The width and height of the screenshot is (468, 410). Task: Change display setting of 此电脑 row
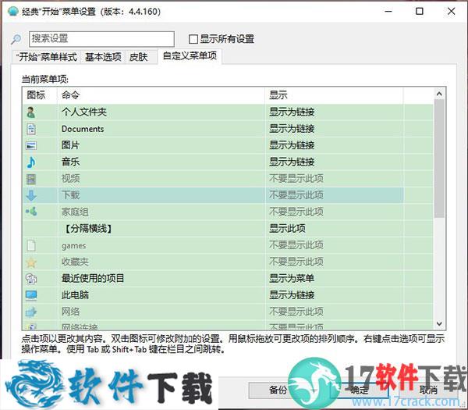[x=292, y=295]
